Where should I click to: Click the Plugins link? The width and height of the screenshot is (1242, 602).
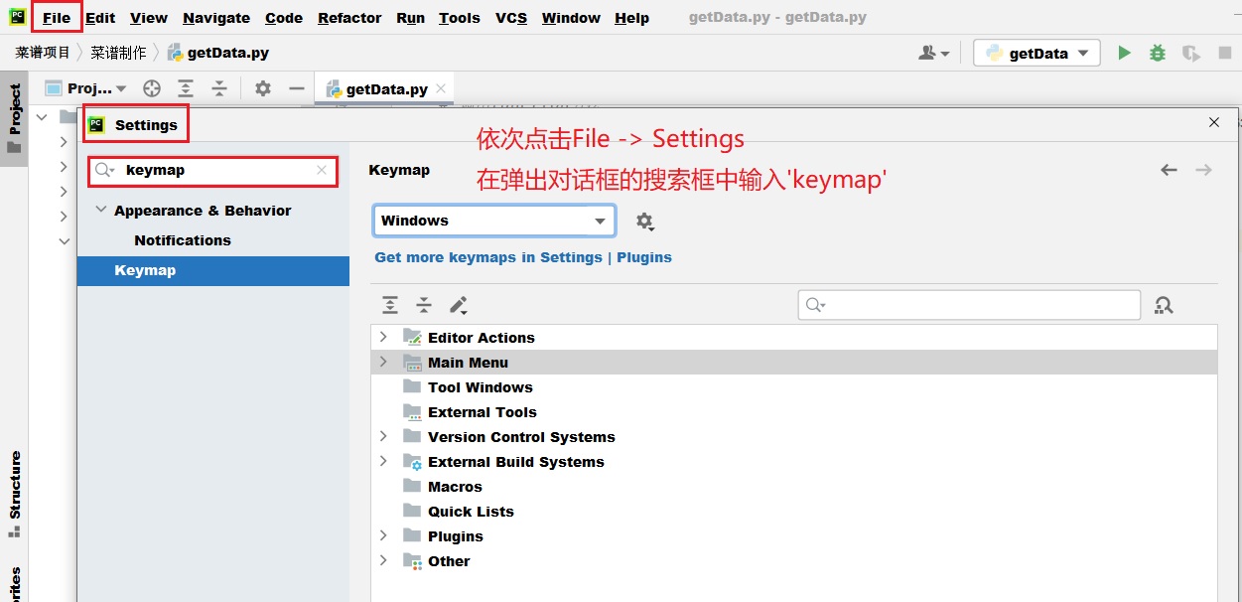(x=644, y=257)
